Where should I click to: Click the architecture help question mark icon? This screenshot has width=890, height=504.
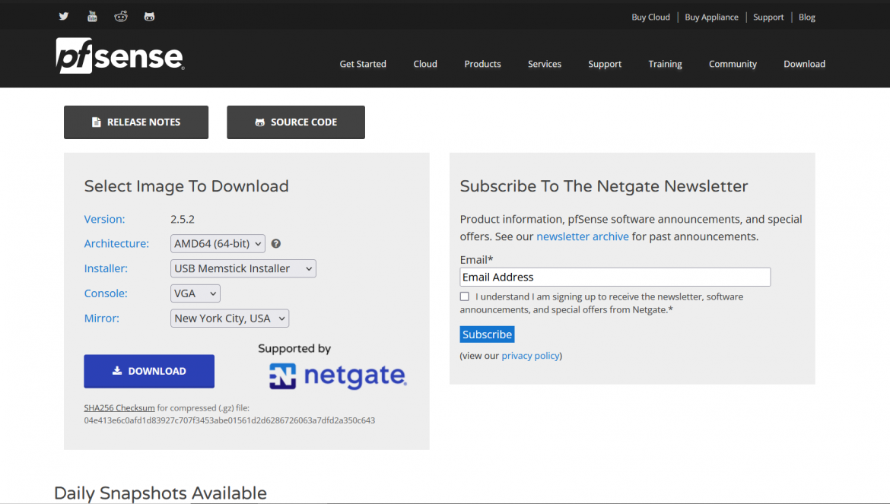(276, 243)
